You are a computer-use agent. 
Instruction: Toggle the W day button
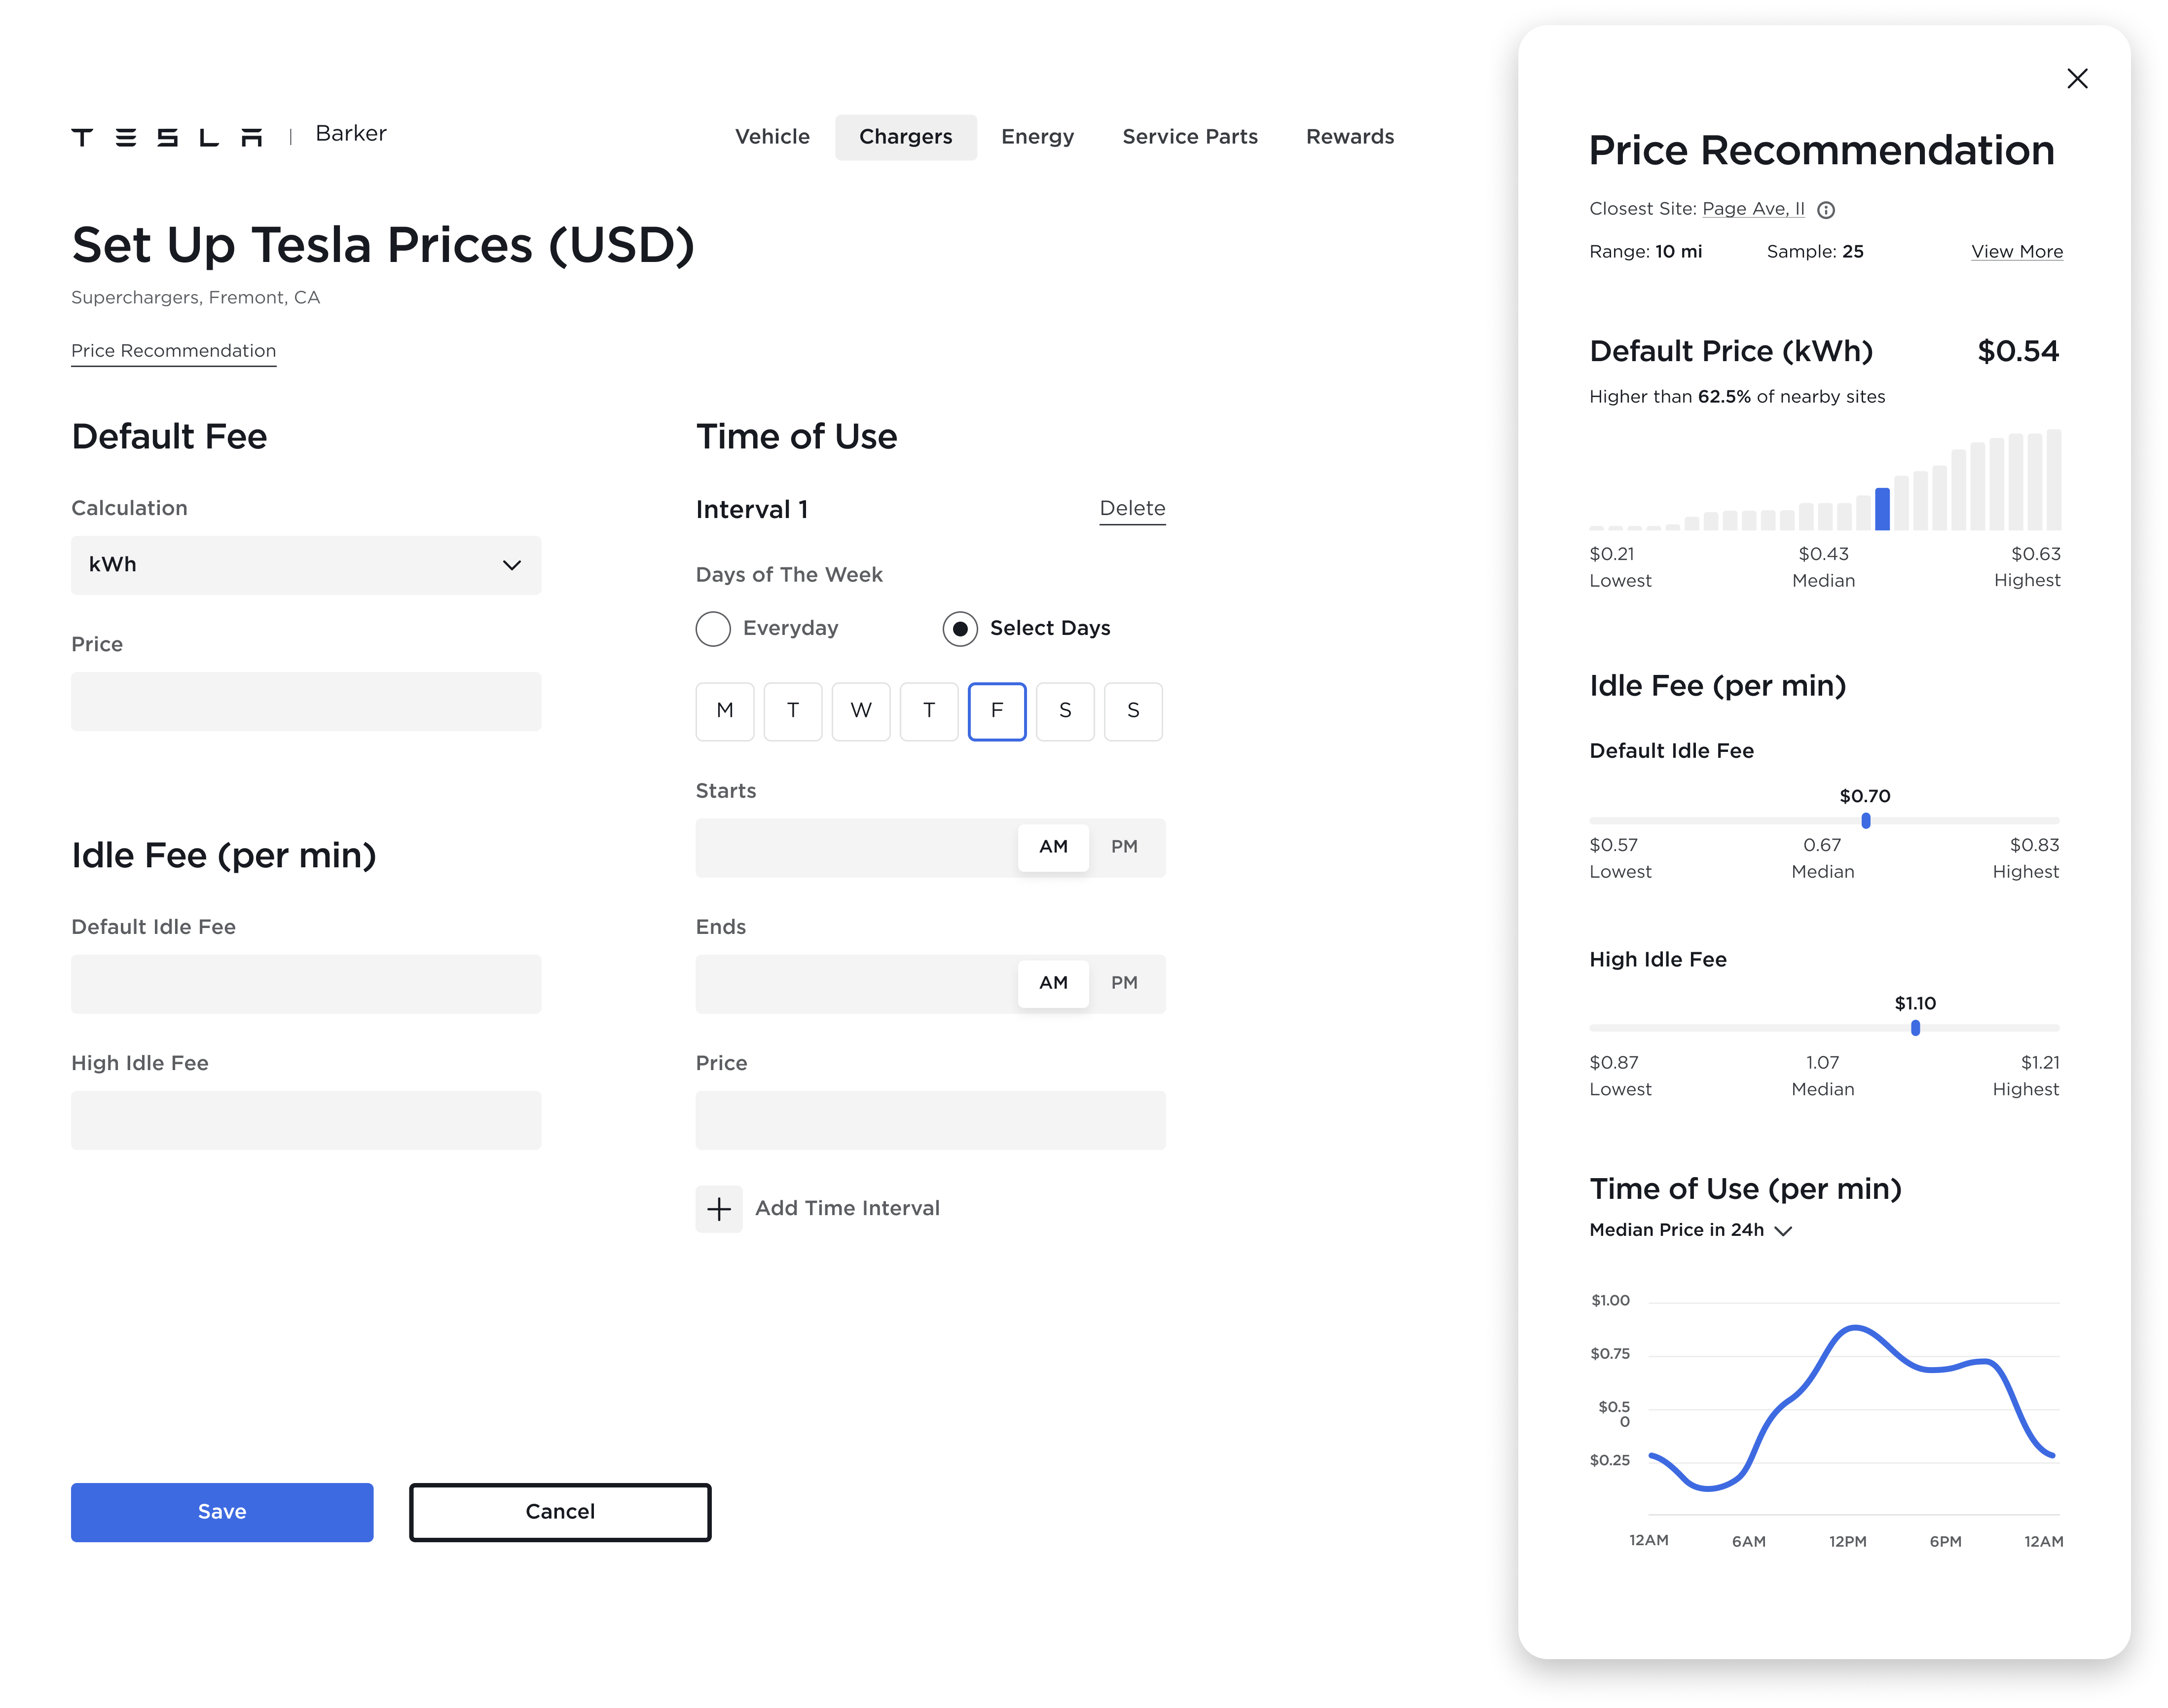(861, 711)
